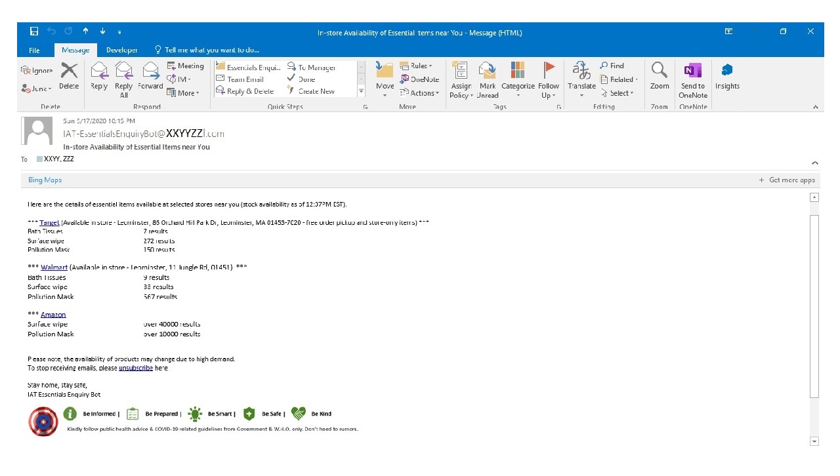This screenshot has width=840, height=476.
Task: Click the unsubscribe link
Action: tap(136, 368)
